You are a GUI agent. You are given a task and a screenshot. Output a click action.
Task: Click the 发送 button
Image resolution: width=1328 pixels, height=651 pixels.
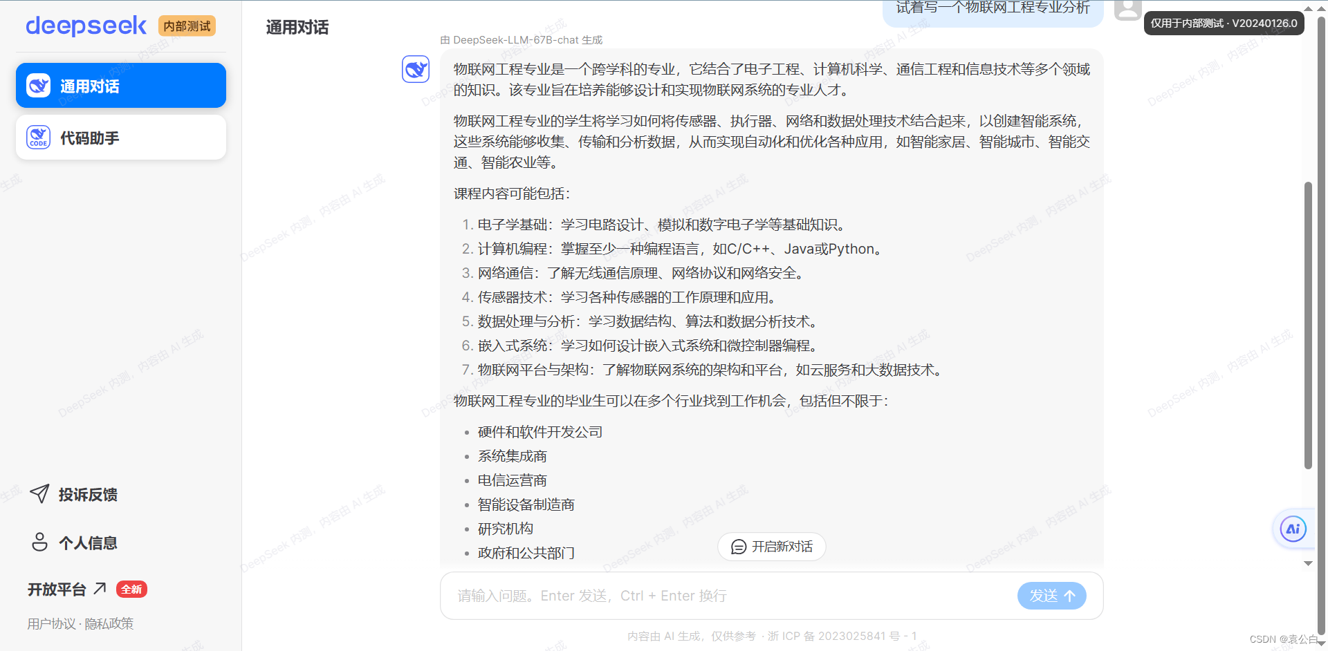coord(1051,596)
